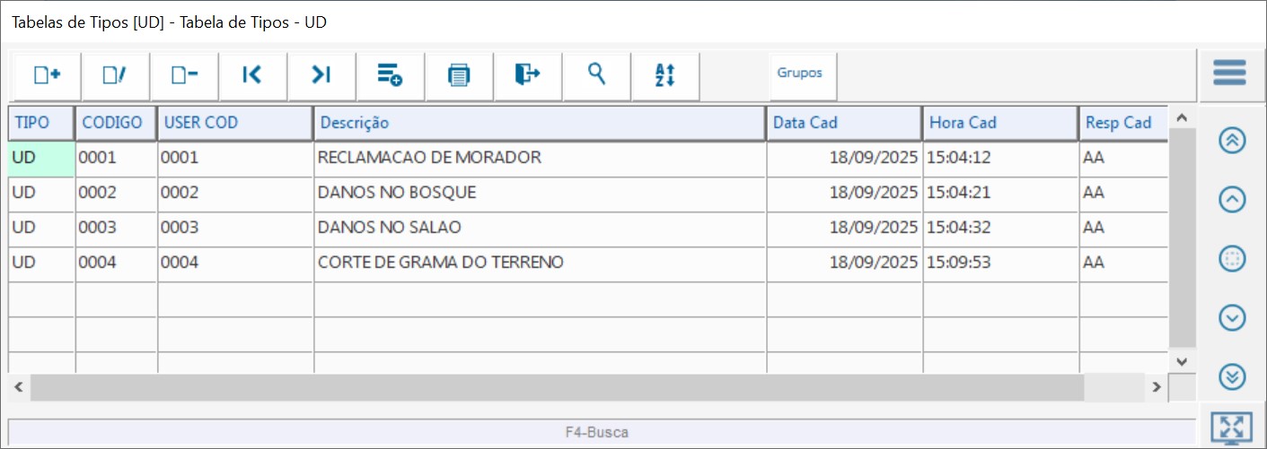
Task: Click the add new record icon
Action: (47, 75)
